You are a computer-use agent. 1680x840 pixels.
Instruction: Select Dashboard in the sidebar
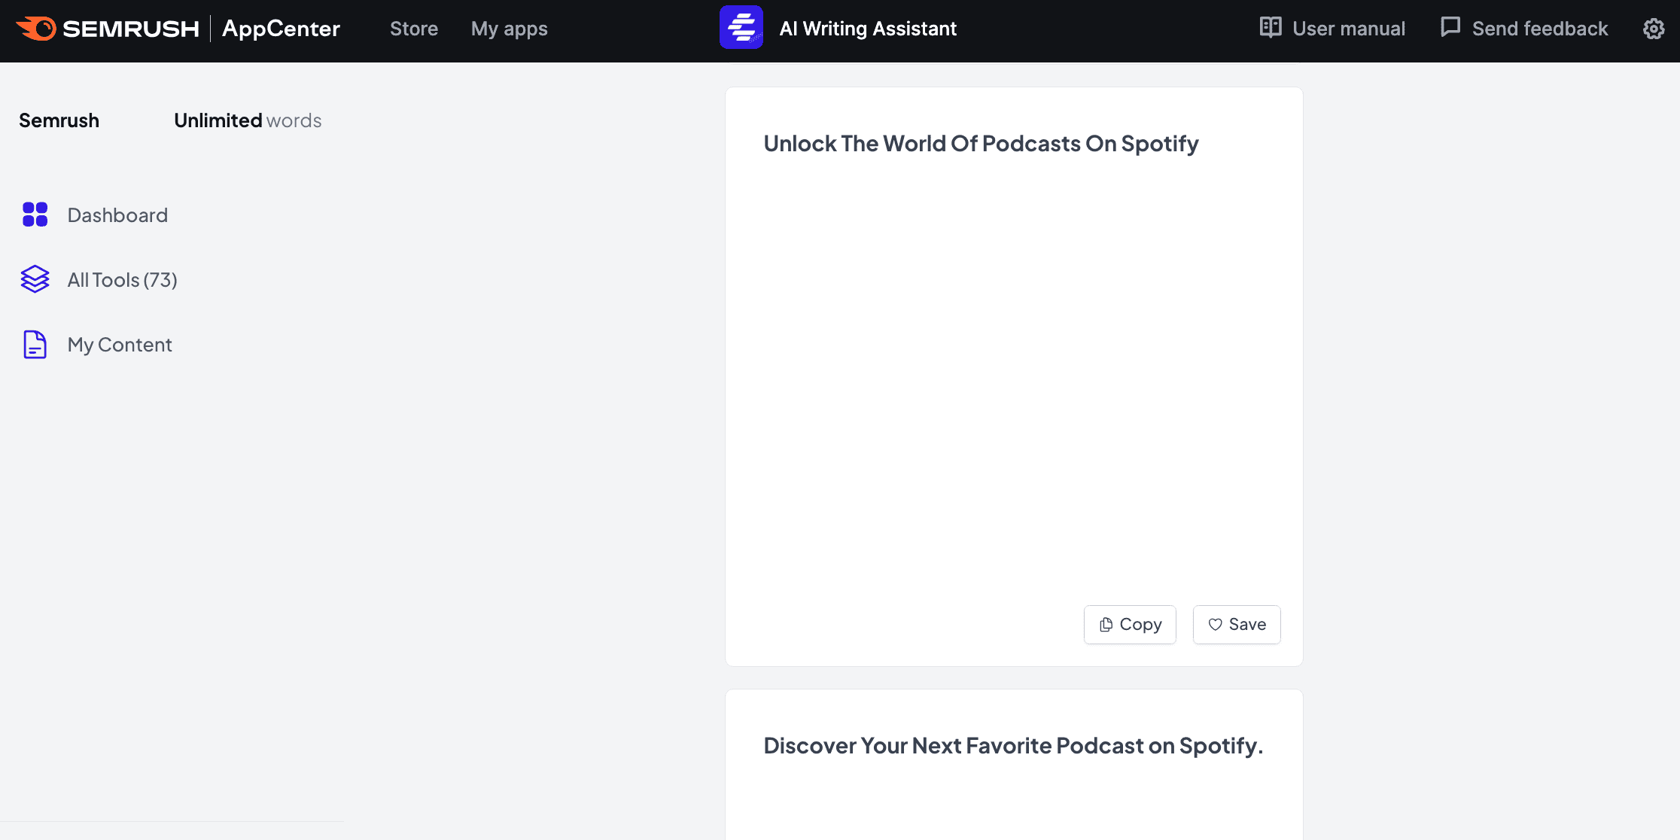(117, 215)
